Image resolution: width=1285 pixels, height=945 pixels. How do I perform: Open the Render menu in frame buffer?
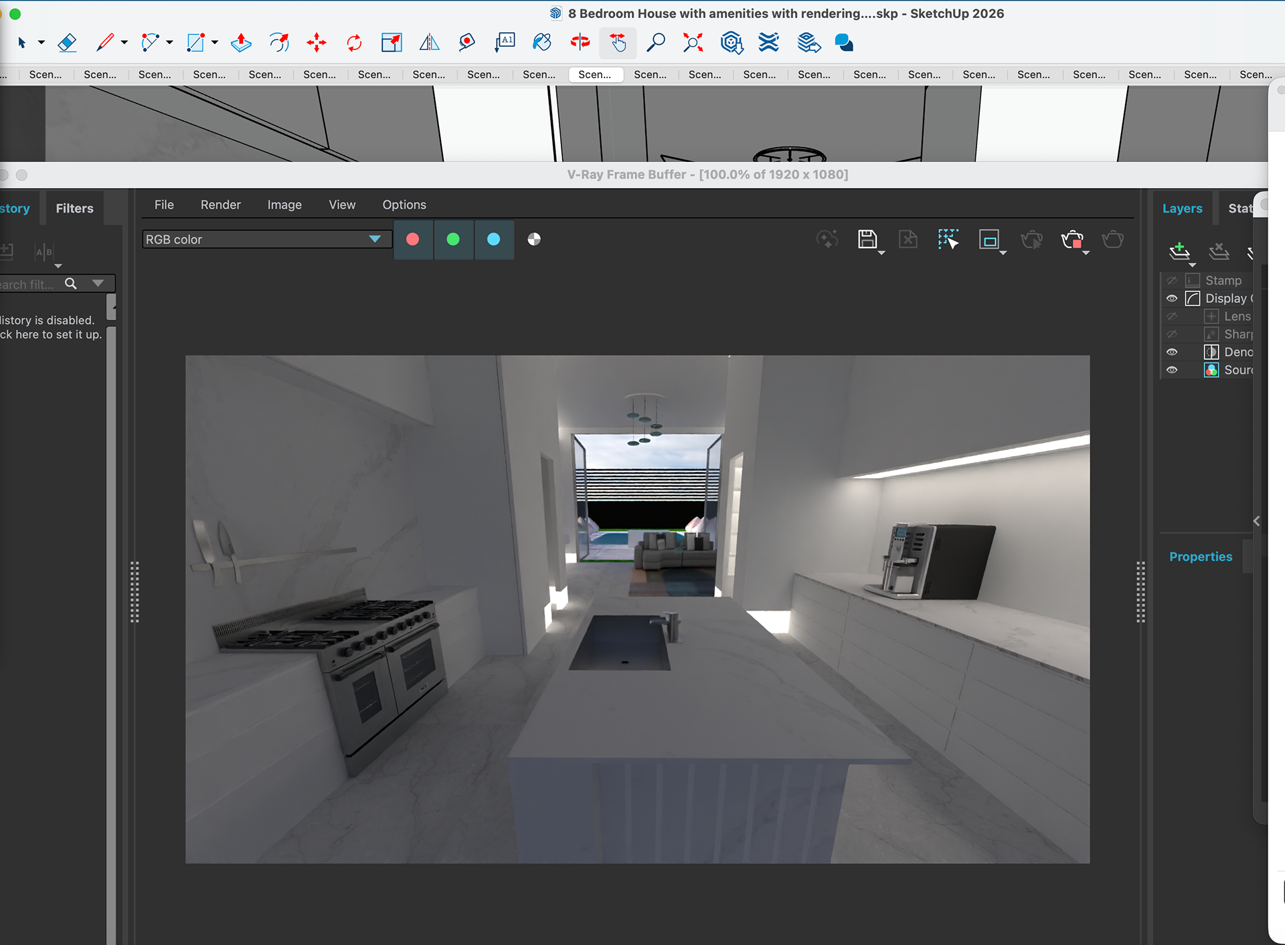(220, 205)
